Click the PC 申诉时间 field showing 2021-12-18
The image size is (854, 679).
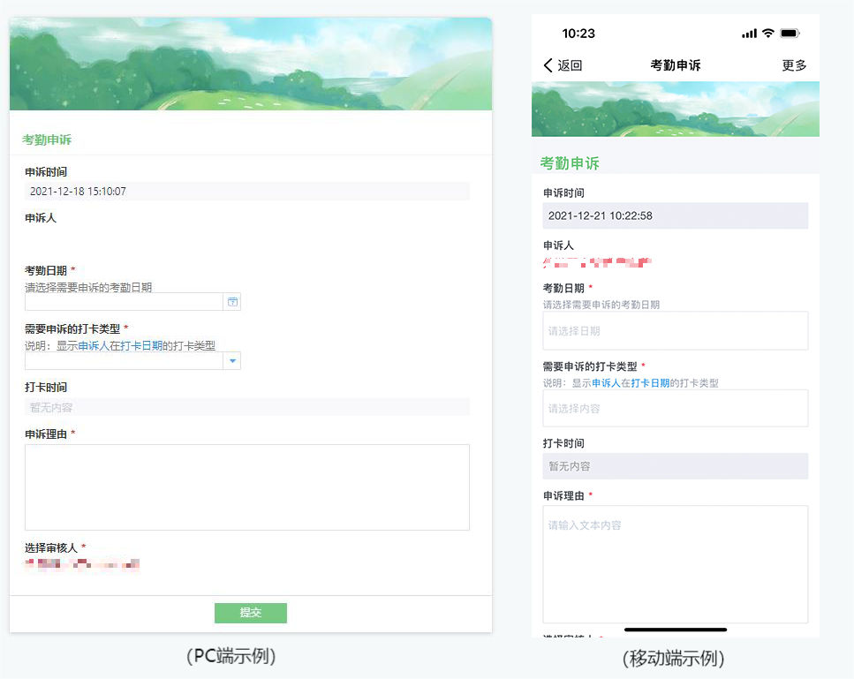click(246, 192)
